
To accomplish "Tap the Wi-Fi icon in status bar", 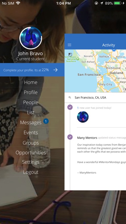I will (18, 3).
